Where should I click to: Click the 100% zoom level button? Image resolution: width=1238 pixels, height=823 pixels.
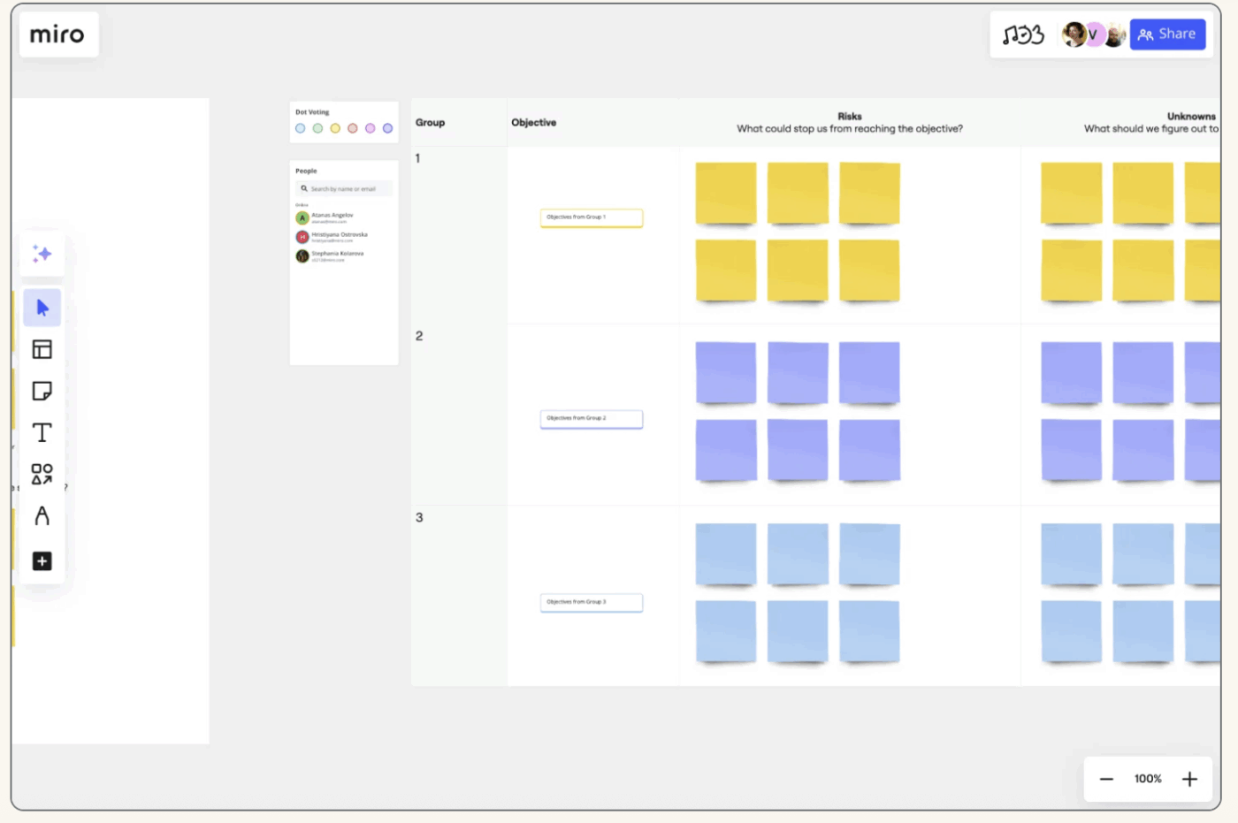click(x=1148, y=779)
